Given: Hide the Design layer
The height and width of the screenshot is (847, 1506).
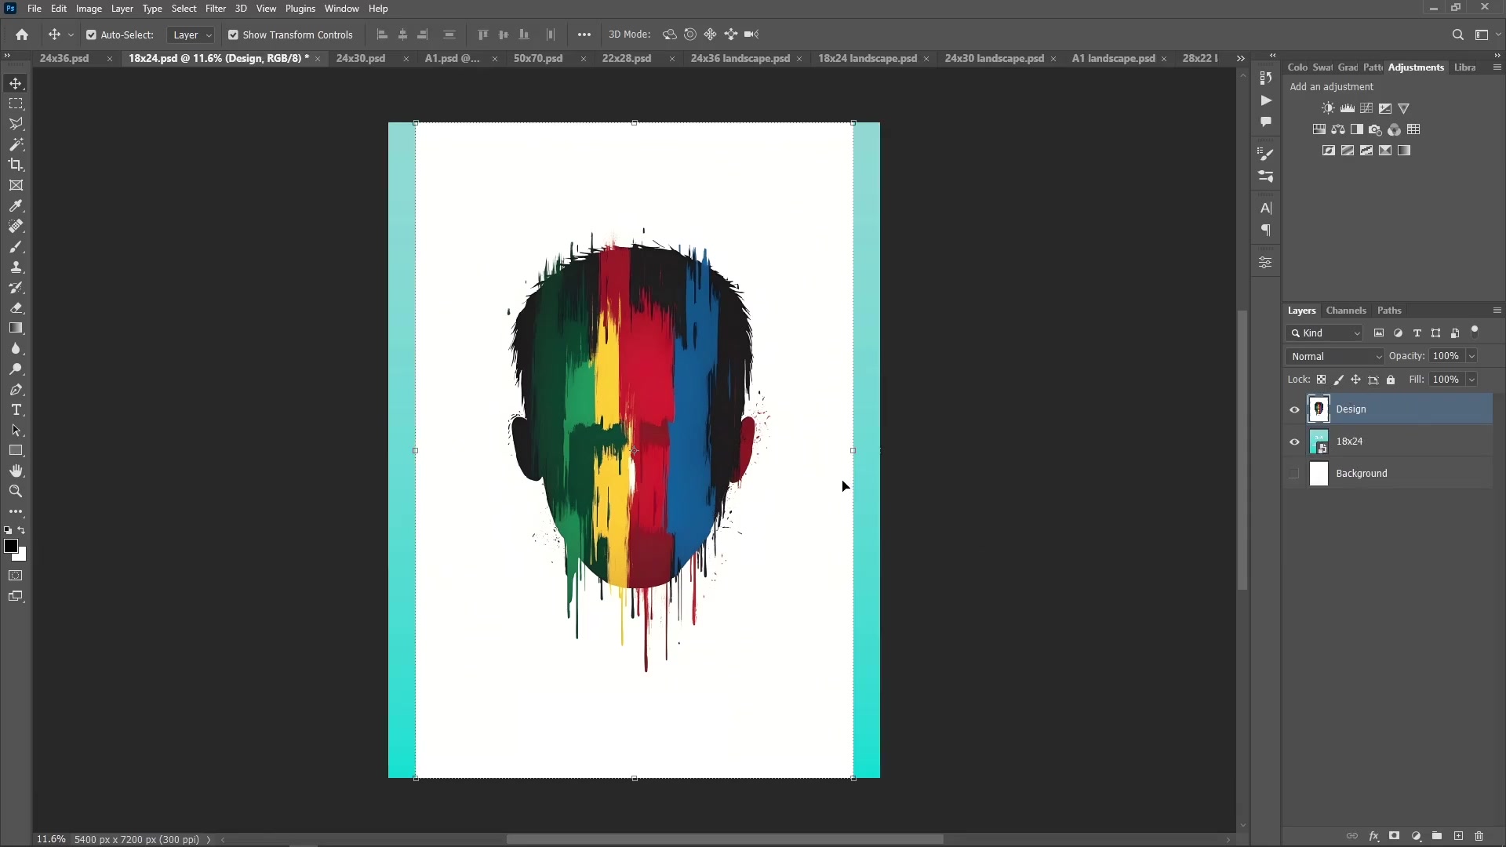Looking at the screenshot, I should point(1294,409).
